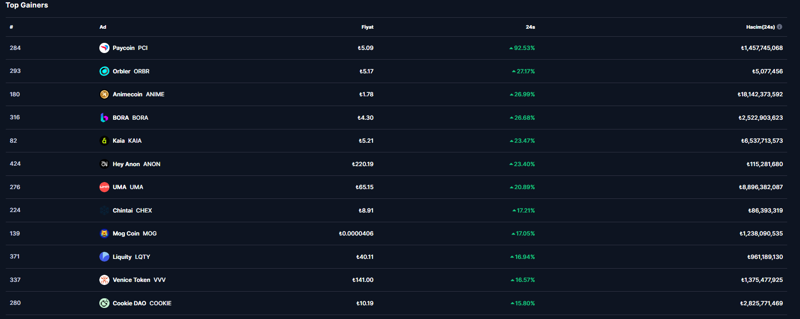Click the Mog Coin cat icon

(x=104, y=233)
